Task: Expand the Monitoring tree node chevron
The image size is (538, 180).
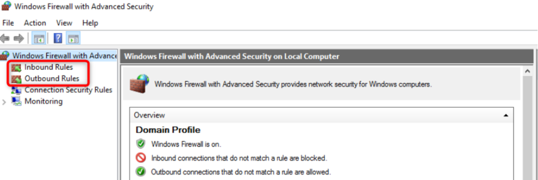Action: pos(4,102)
